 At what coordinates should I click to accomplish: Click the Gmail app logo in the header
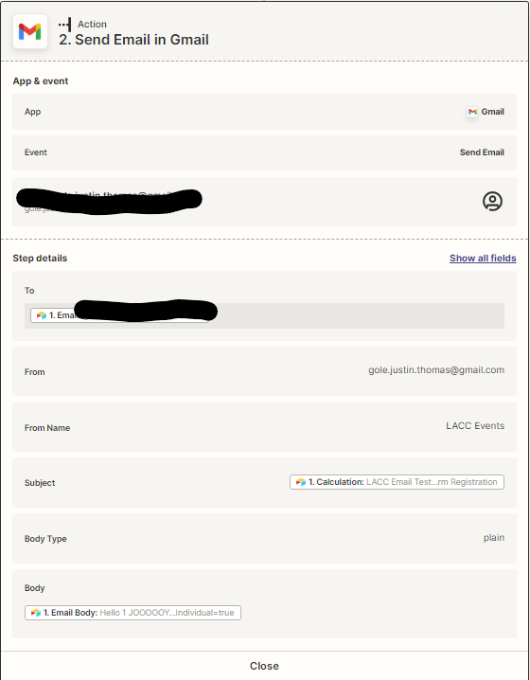coord(30,31)
